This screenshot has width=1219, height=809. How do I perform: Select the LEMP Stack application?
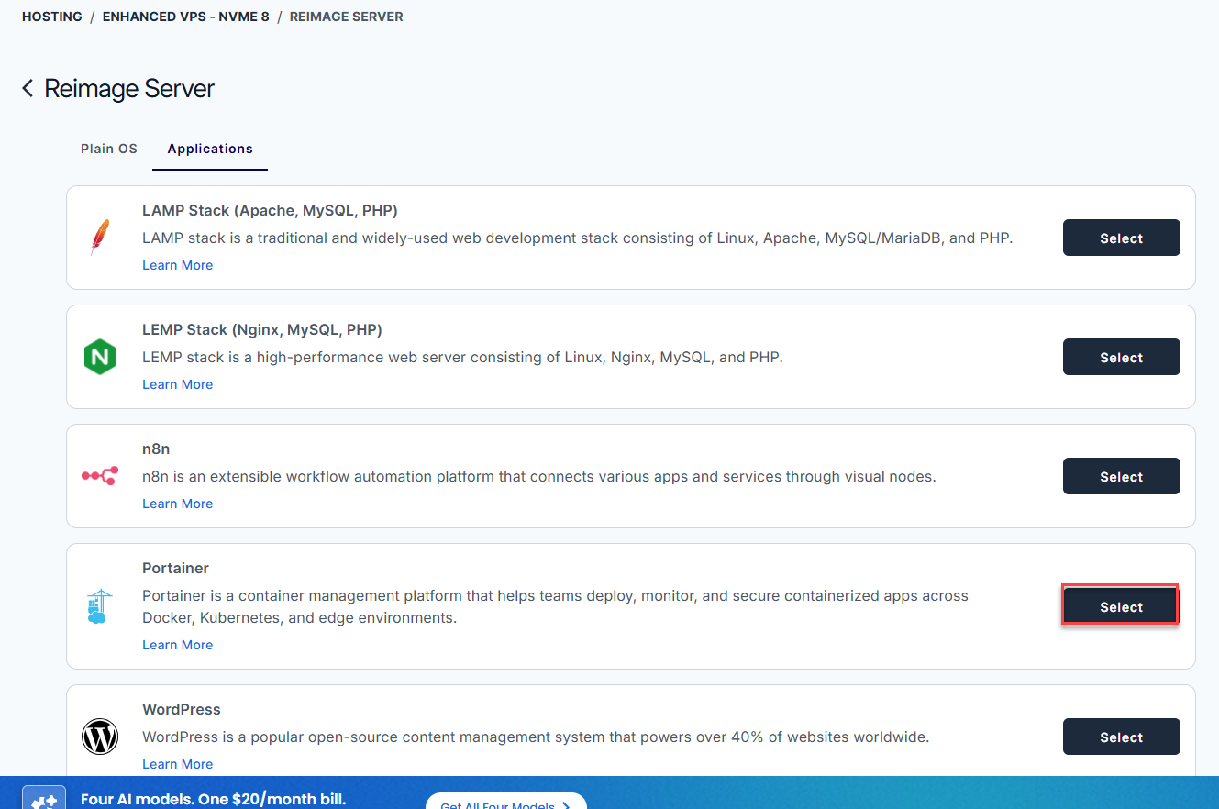point(1121,357)
